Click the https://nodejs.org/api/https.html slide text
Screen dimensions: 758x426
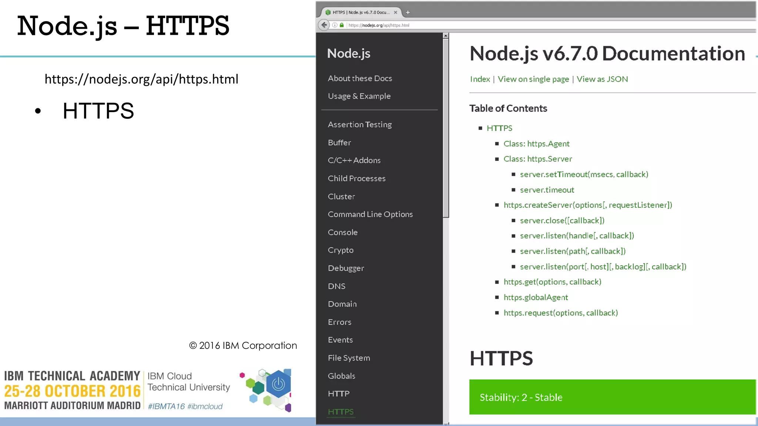[x=141, y=79]
